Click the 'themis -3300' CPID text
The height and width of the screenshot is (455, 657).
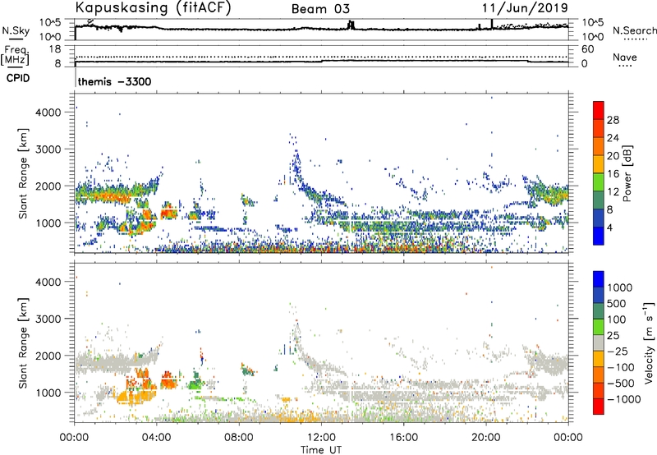(x=114, y=81)
